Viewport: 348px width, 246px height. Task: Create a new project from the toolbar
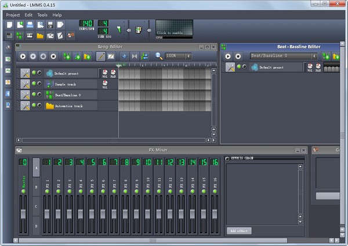coord(10,25)
